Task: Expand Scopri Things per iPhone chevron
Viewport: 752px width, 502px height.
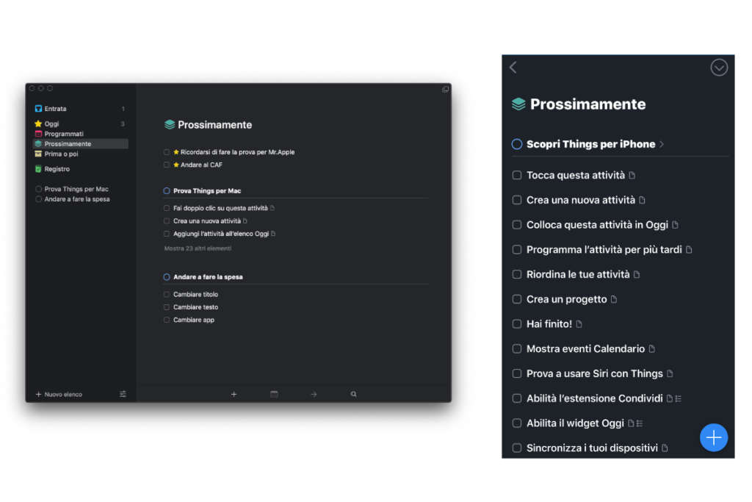Action: [662, 144]
